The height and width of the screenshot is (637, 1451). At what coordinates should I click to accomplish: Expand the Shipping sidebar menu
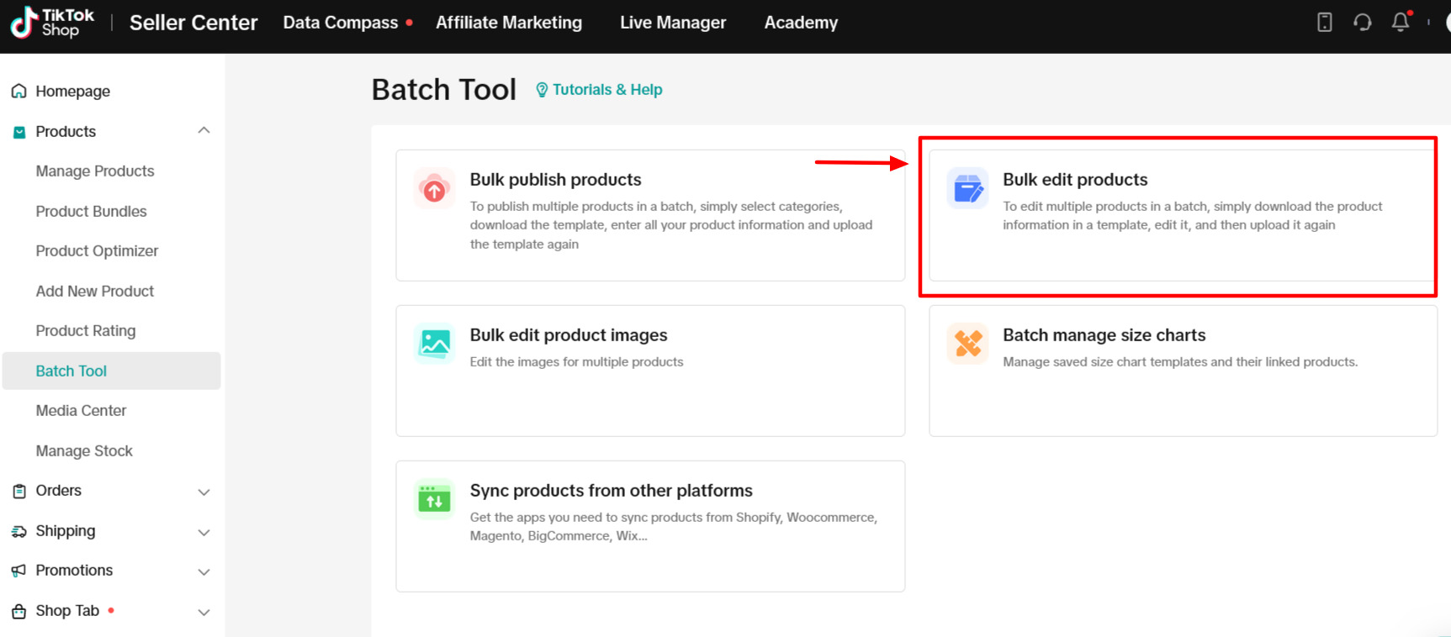pos(204,532)
